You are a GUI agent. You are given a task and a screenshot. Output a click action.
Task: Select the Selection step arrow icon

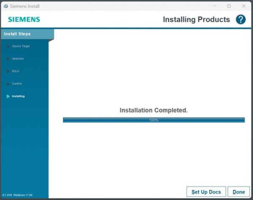click(x=8, y=59)
